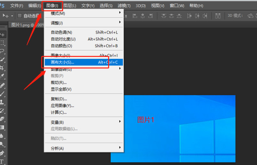Switch to the 图片1.png document tab

26,25
